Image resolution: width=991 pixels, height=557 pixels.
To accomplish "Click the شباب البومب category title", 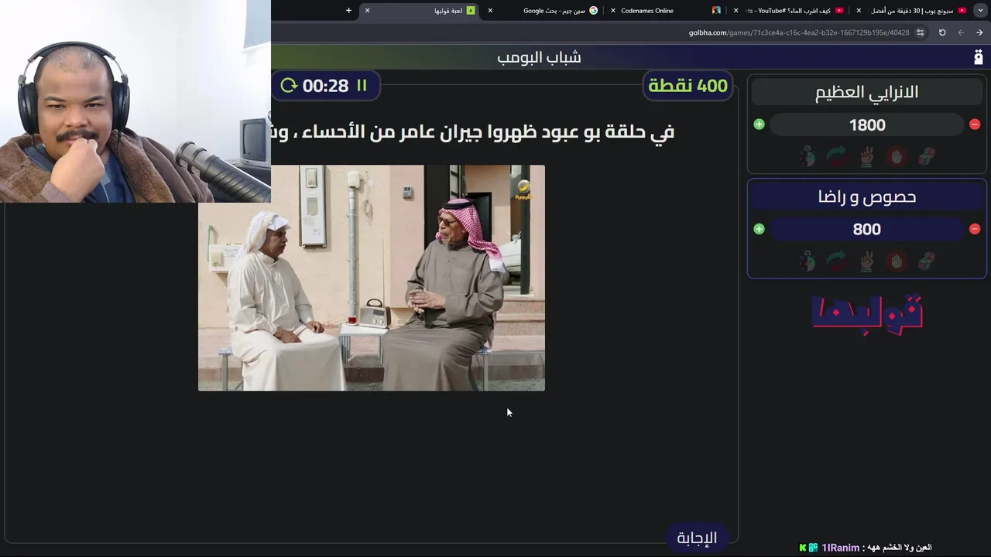I will (539, 57).
